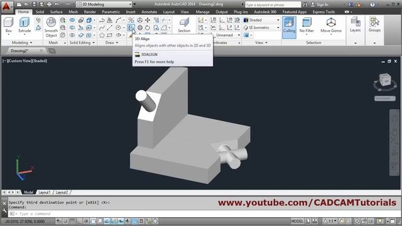Open the Shaded visual style dropdown
Screen dimensions: 402x226
[x=261, y=20]
